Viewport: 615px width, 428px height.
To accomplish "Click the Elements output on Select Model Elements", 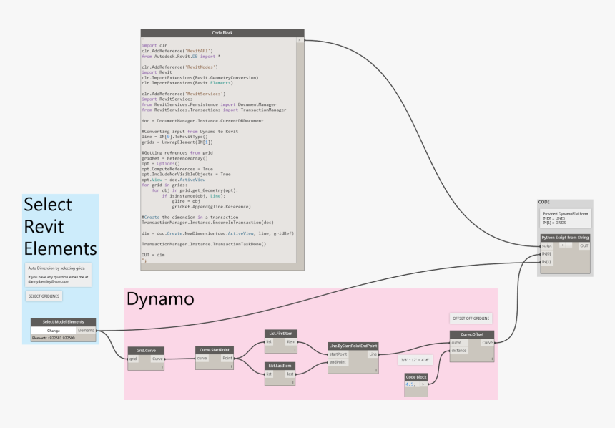I will tap(87, 331).
